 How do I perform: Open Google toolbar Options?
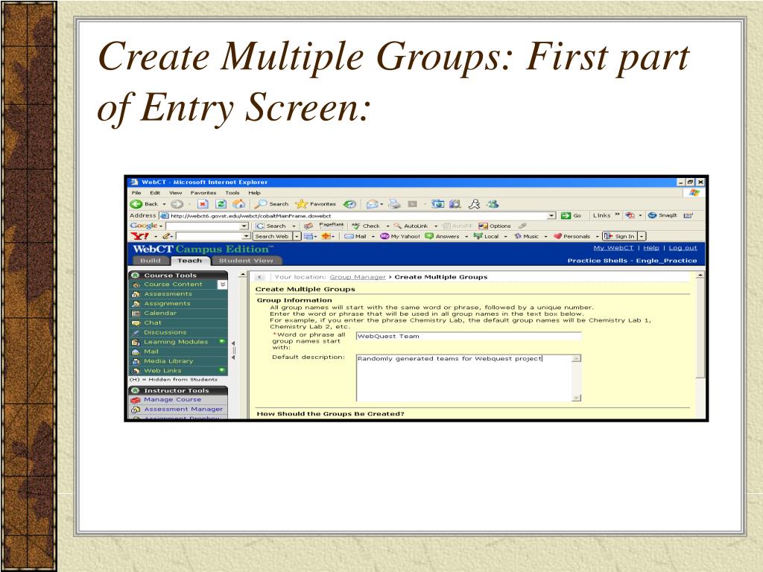(x=495, y=226)
